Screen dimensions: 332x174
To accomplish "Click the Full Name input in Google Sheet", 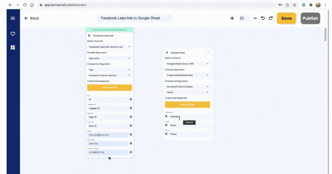I will [190, 116].
